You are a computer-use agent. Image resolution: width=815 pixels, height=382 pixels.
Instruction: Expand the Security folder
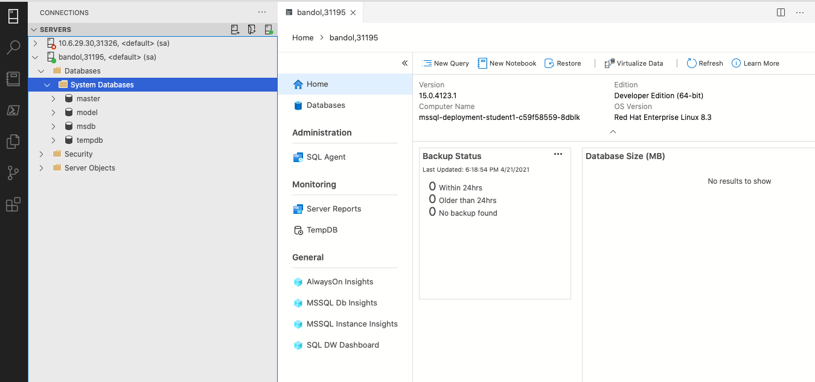41,154
